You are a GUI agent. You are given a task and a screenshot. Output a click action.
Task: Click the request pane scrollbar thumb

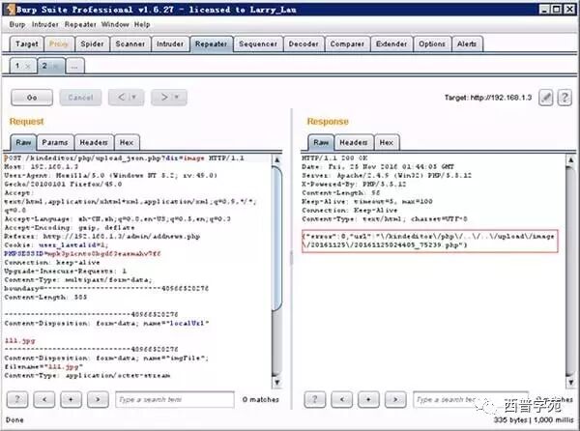click(276, 238)
